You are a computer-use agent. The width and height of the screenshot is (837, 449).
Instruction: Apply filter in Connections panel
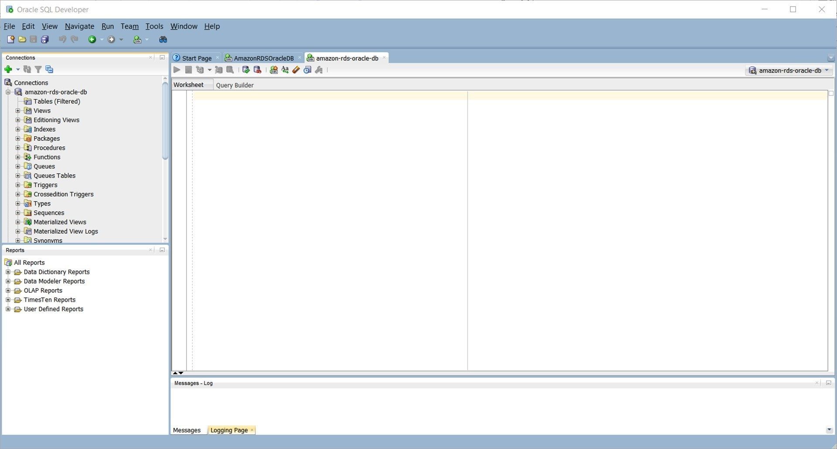tap(38, 69)
